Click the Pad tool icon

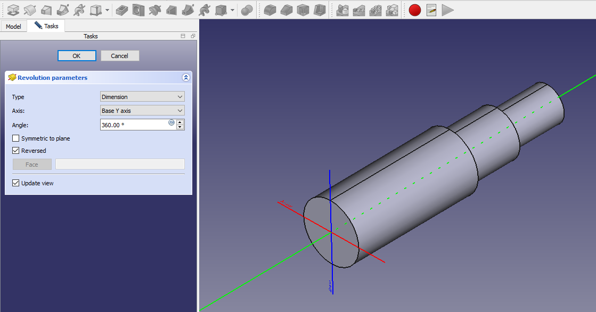pos(13,10)
